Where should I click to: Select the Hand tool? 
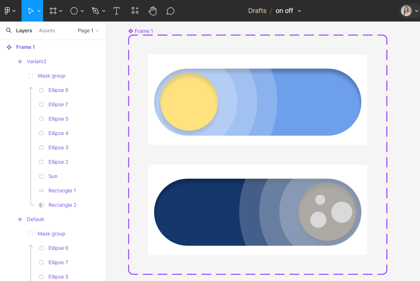pos(153,11)
